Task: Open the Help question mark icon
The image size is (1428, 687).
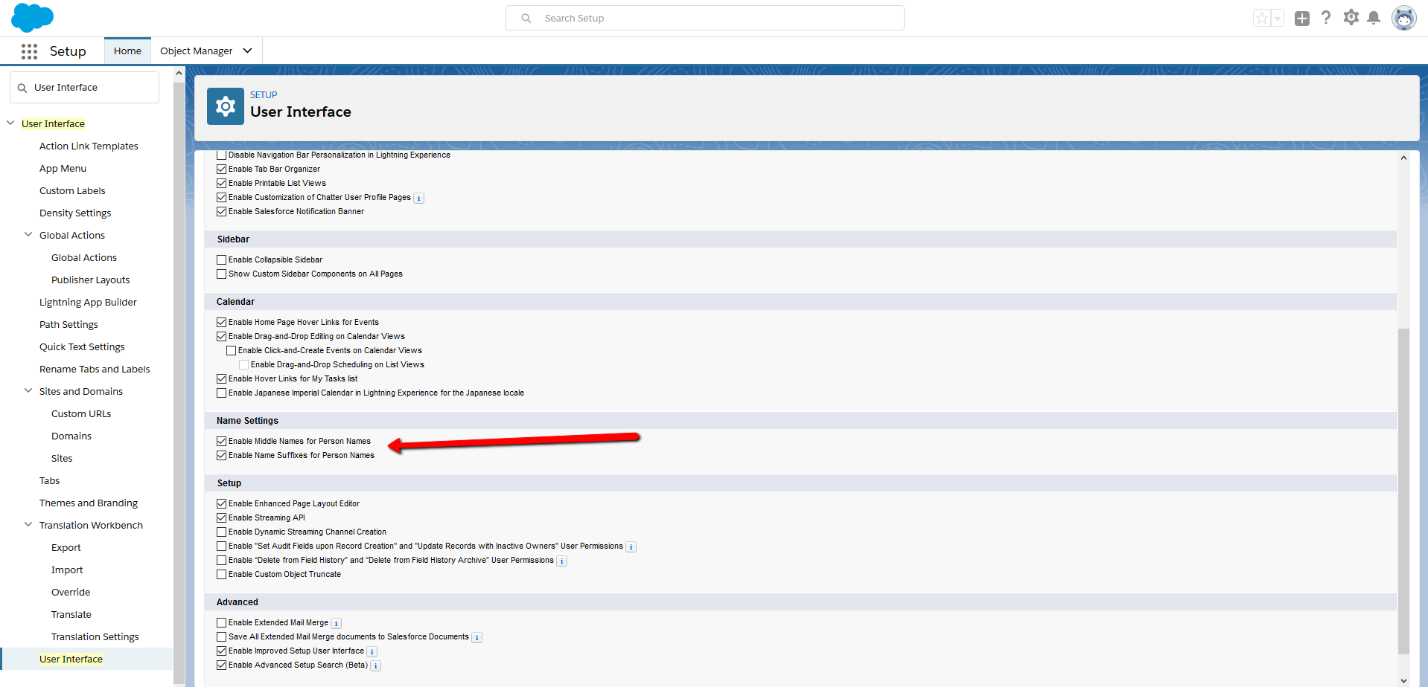Action: coord(1326,18)
